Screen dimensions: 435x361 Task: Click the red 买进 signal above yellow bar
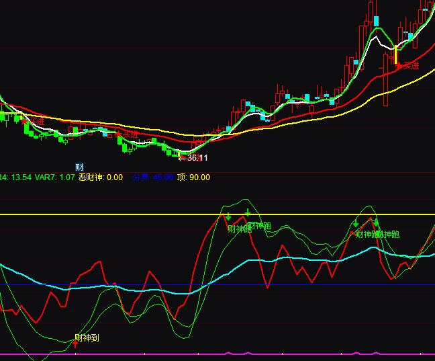(x=408, y=66)
